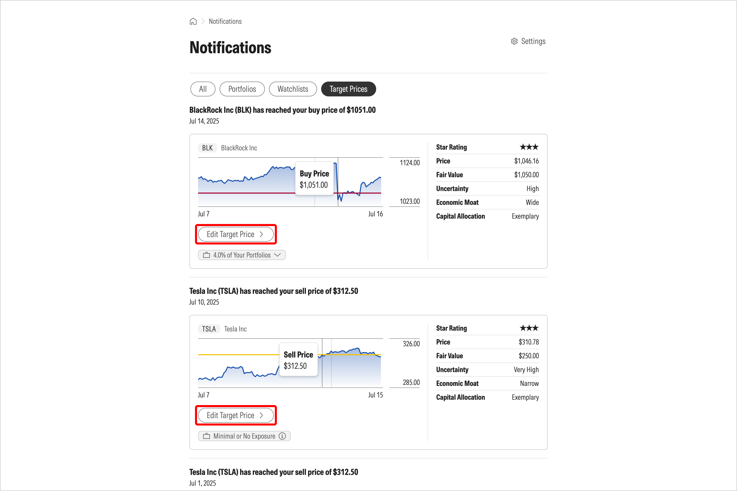The image size is (737, 491).
Task: Click the Tesla Sell Price chart tooltip
Action: pos(298,360)
